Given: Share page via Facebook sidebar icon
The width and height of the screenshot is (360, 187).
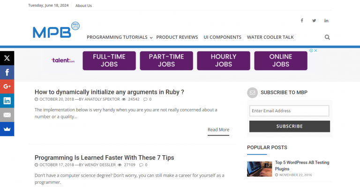Looking at the screenshot, I should tap(7, 72).
